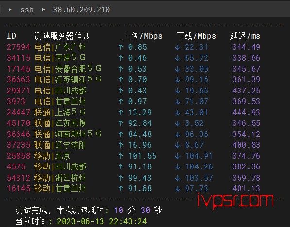
Task: Click upload value 101.55
Action: (142, 156)
